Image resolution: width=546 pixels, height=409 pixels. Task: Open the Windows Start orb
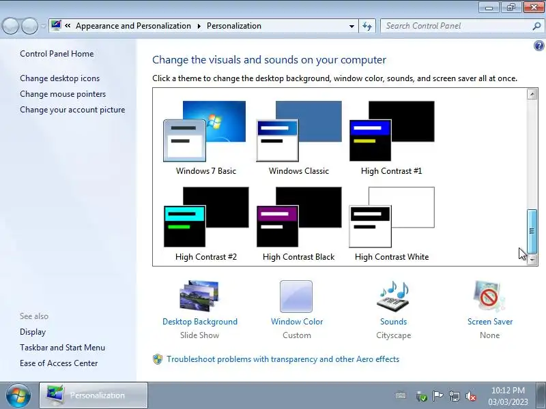click(18, 395)
